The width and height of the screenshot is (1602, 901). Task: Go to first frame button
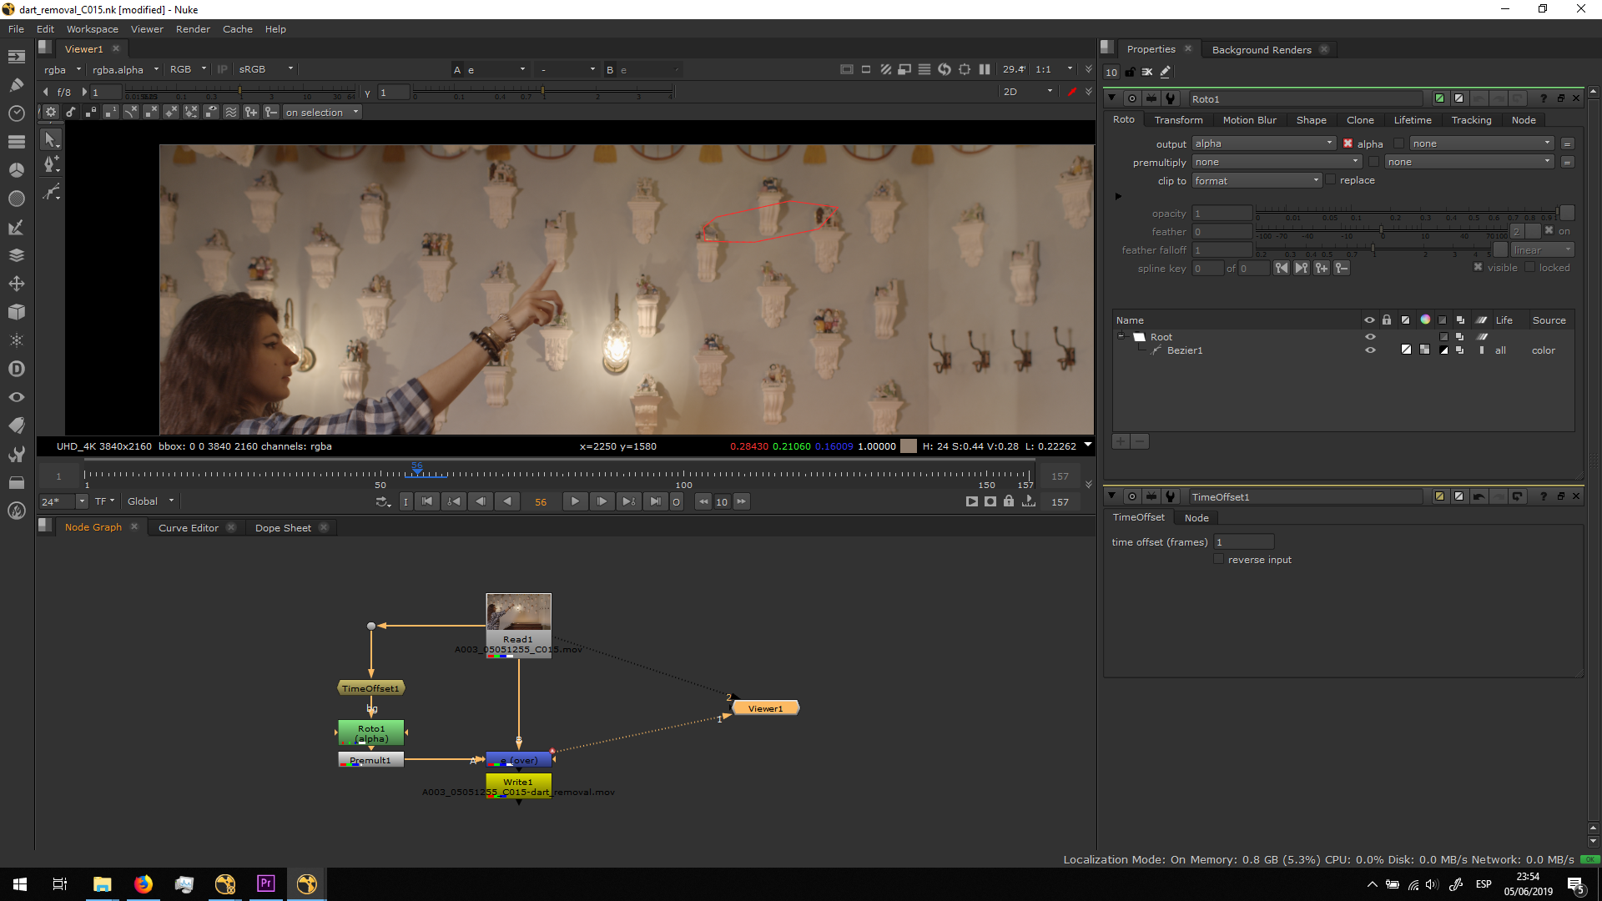[427, 501]
